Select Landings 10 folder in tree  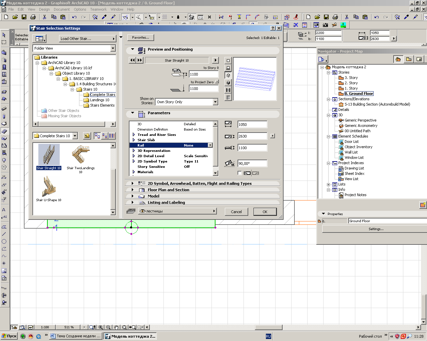click(x=99, y=100)
